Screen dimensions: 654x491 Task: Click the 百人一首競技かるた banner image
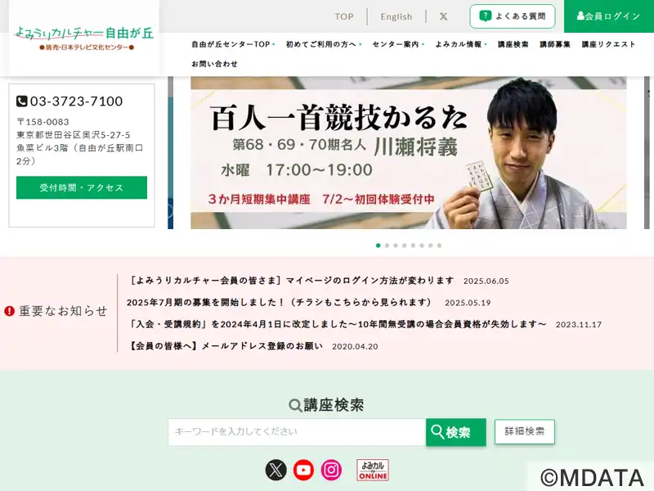pos(408,153)
